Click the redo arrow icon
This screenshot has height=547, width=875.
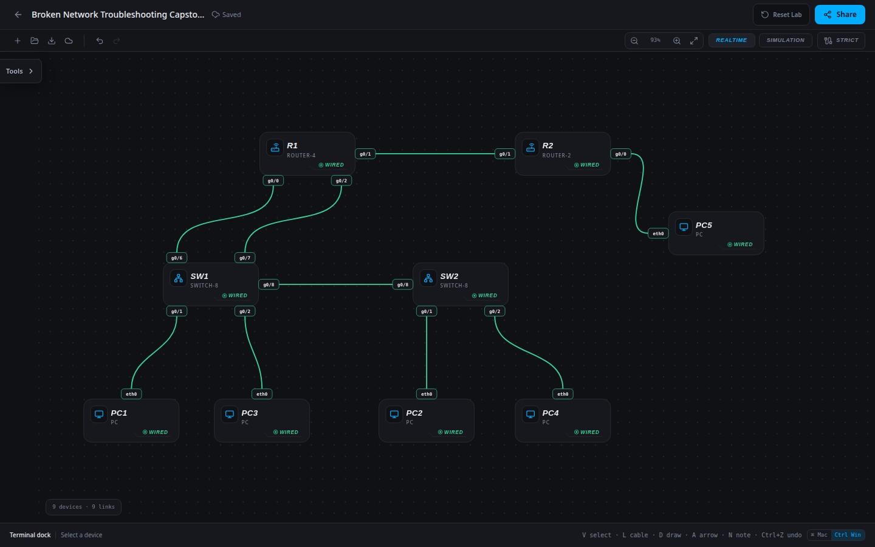[117, 41]
